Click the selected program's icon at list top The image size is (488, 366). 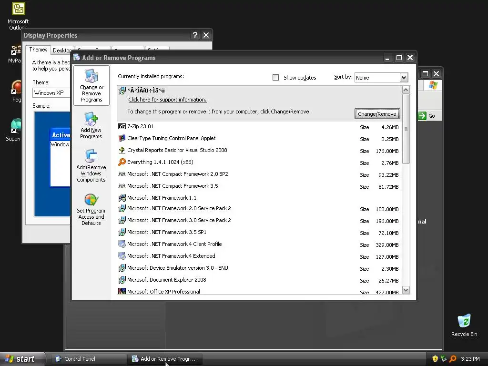tap(122, 91)
